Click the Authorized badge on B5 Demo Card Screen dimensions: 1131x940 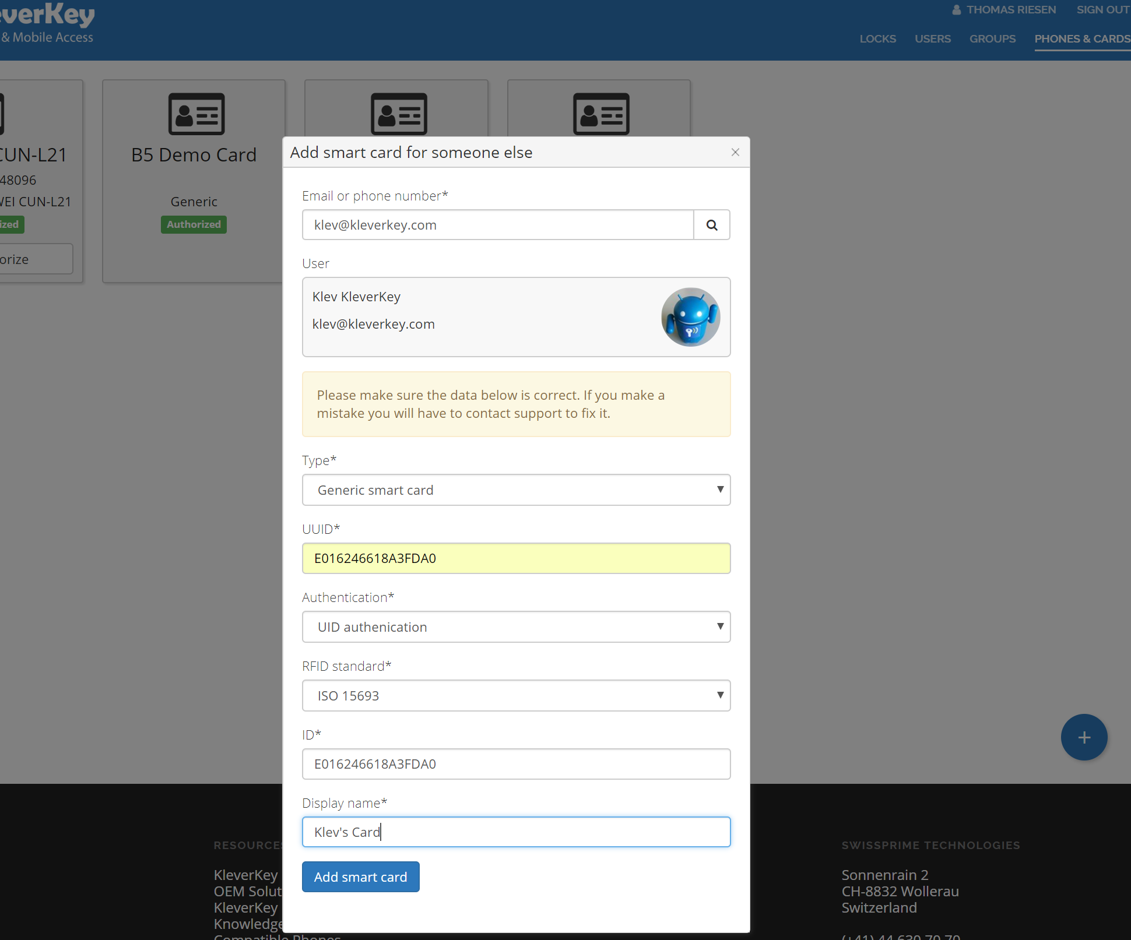(x=194, y=224)
